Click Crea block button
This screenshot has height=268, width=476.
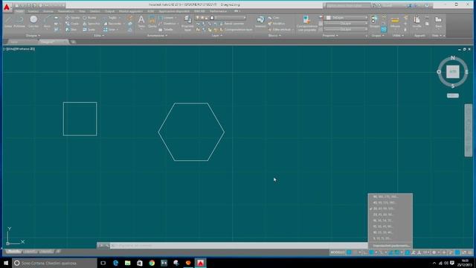click(274, 18)
